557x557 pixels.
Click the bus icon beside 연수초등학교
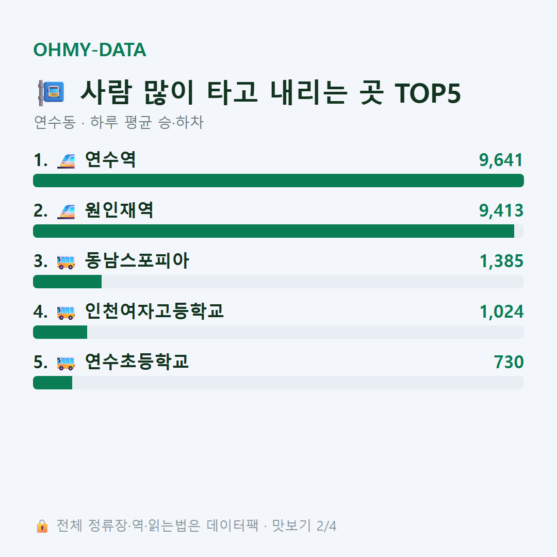coord(66,363)
